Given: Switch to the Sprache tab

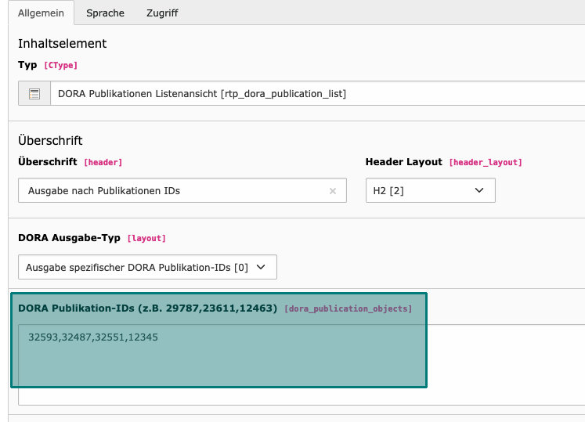Looking at the screenshot, I should [x=105, y=13].
